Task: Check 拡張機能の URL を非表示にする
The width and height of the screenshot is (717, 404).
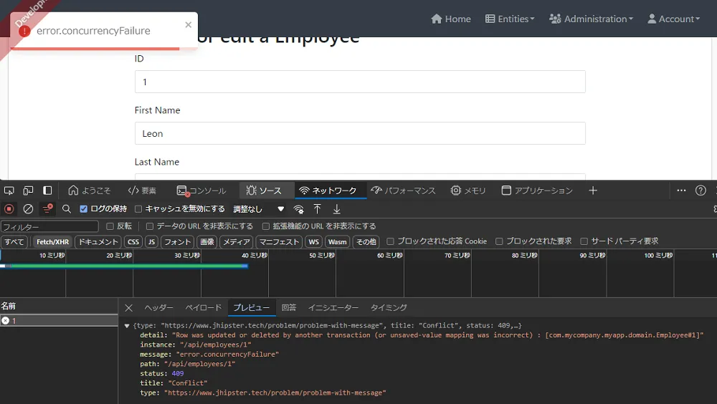Action: 266,226
